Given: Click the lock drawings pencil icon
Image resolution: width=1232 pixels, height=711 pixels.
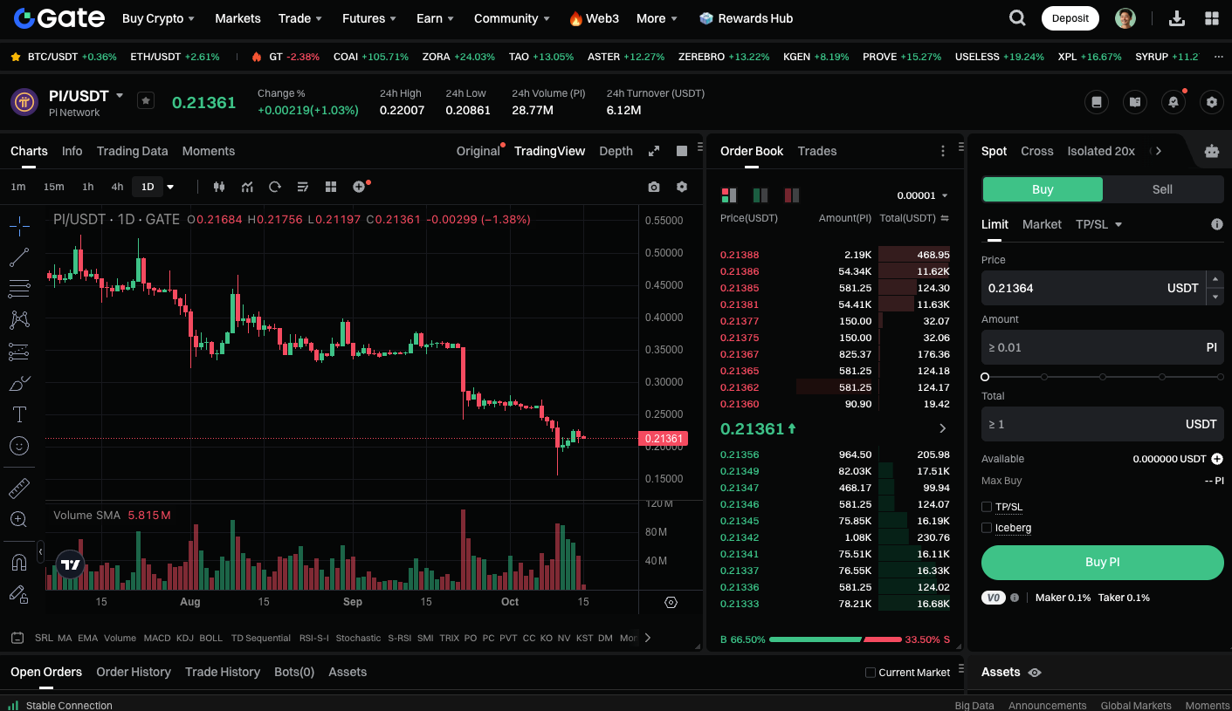Looking at the screenshot, I should [x=19, y=594].
